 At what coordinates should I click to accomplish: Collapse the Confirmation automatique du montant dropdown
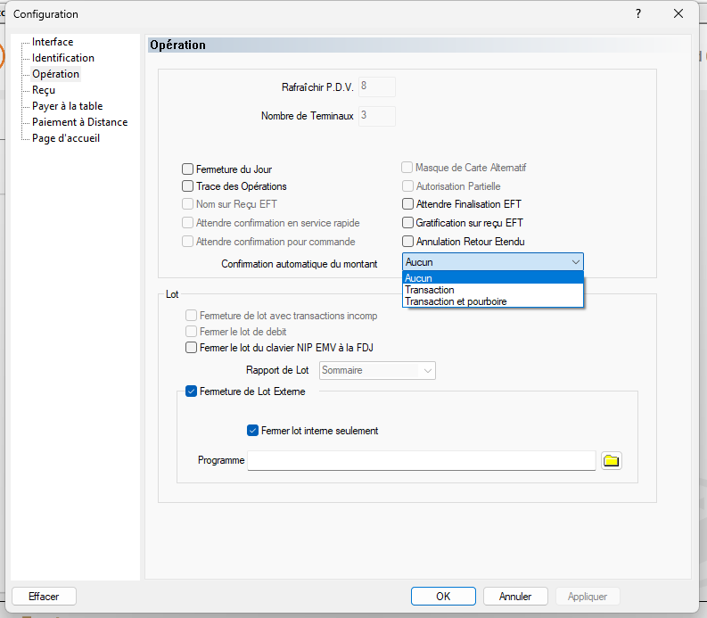(576, 262)
